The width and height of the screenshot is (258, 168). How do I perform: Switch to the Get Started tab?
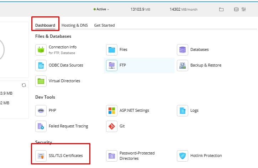104,25
